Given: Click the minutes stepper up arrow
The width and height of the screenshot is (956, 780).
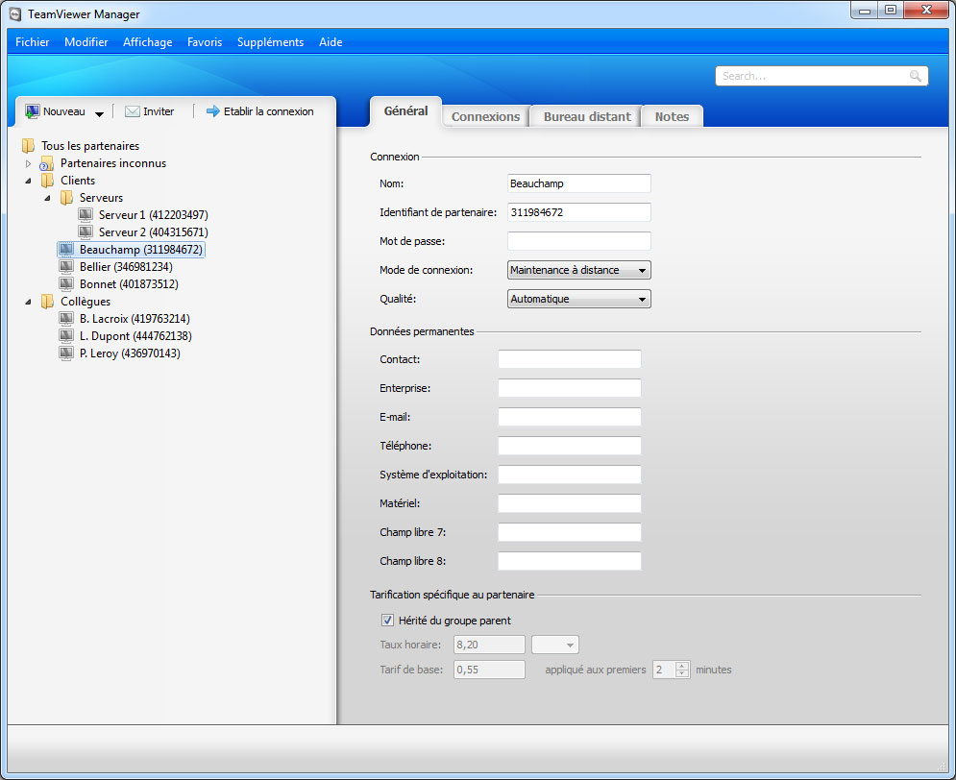Looking at the screenshot, I should point(682,665).
